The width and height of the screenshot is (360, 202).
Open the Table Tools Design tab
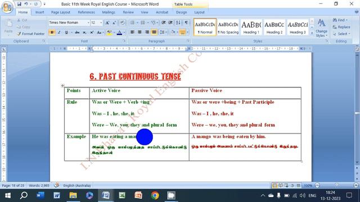181,12
